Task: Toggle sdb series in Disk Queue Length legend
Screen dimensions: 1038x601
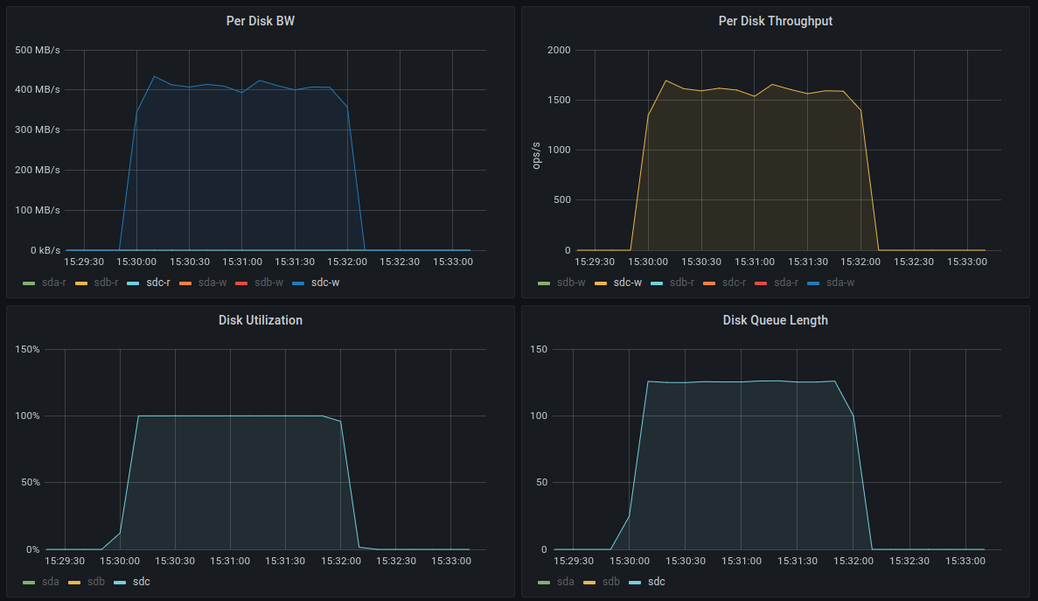Action: (x=611, y=582)
